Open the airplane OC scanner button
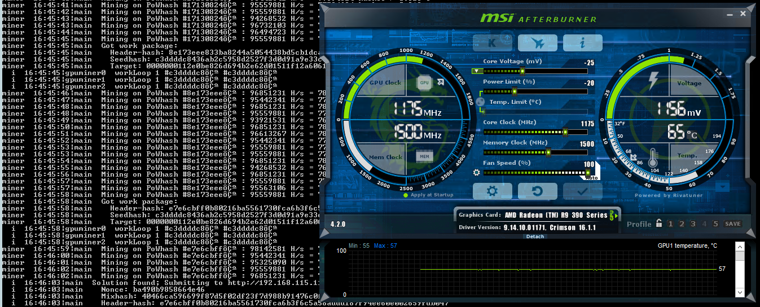This screenshot has width=760, height=307. [537, 43]
